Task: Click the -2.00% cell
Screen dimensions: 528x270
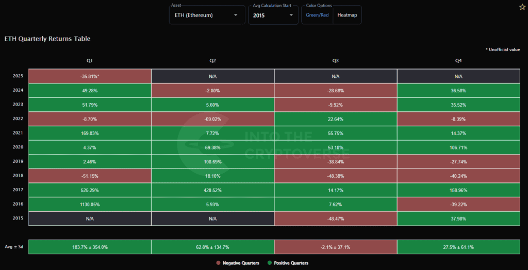Action: pos(213,91)
